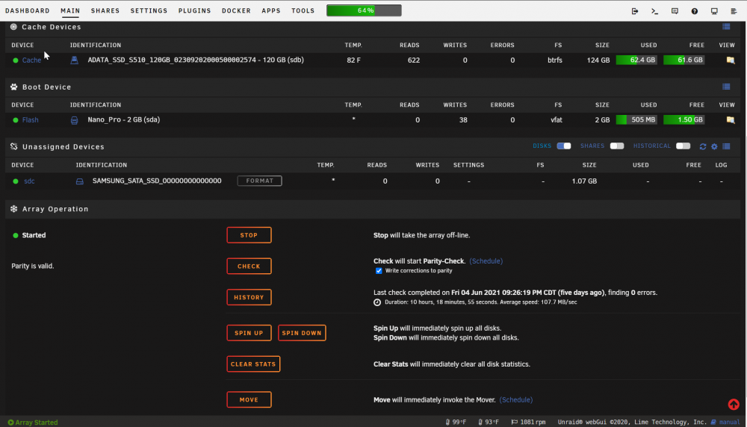
Task: Toggle the HISTORICAL switch
Action: [684, 146]
